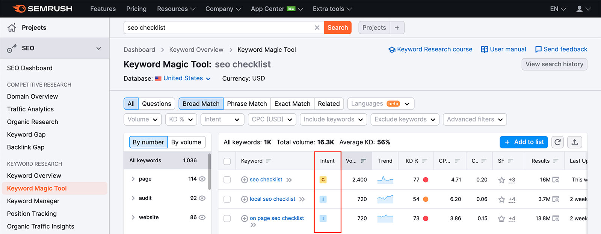Click the keyword groups panel scrollbar

[210, 171]
